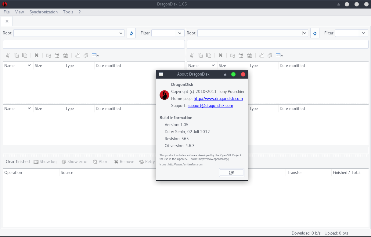371x237 pixels.
Task: Click Paste icon in right pane toolbar
Action: click(209, 55)
